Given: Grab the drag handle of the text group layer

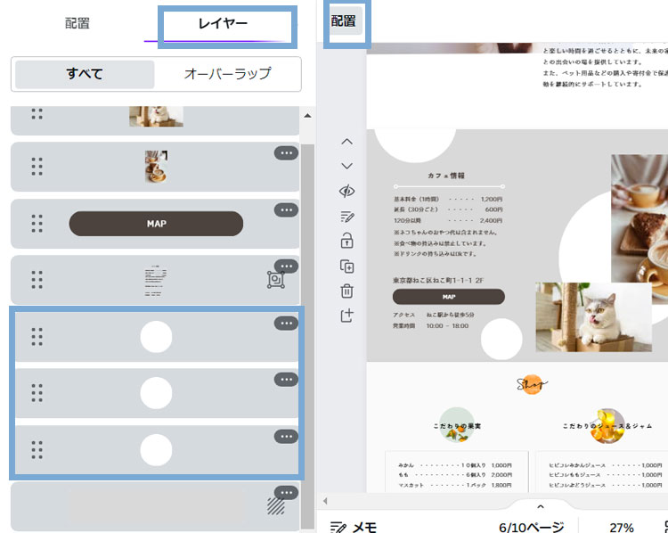Looking at the screenshot, I should click(x=37, y=280).
